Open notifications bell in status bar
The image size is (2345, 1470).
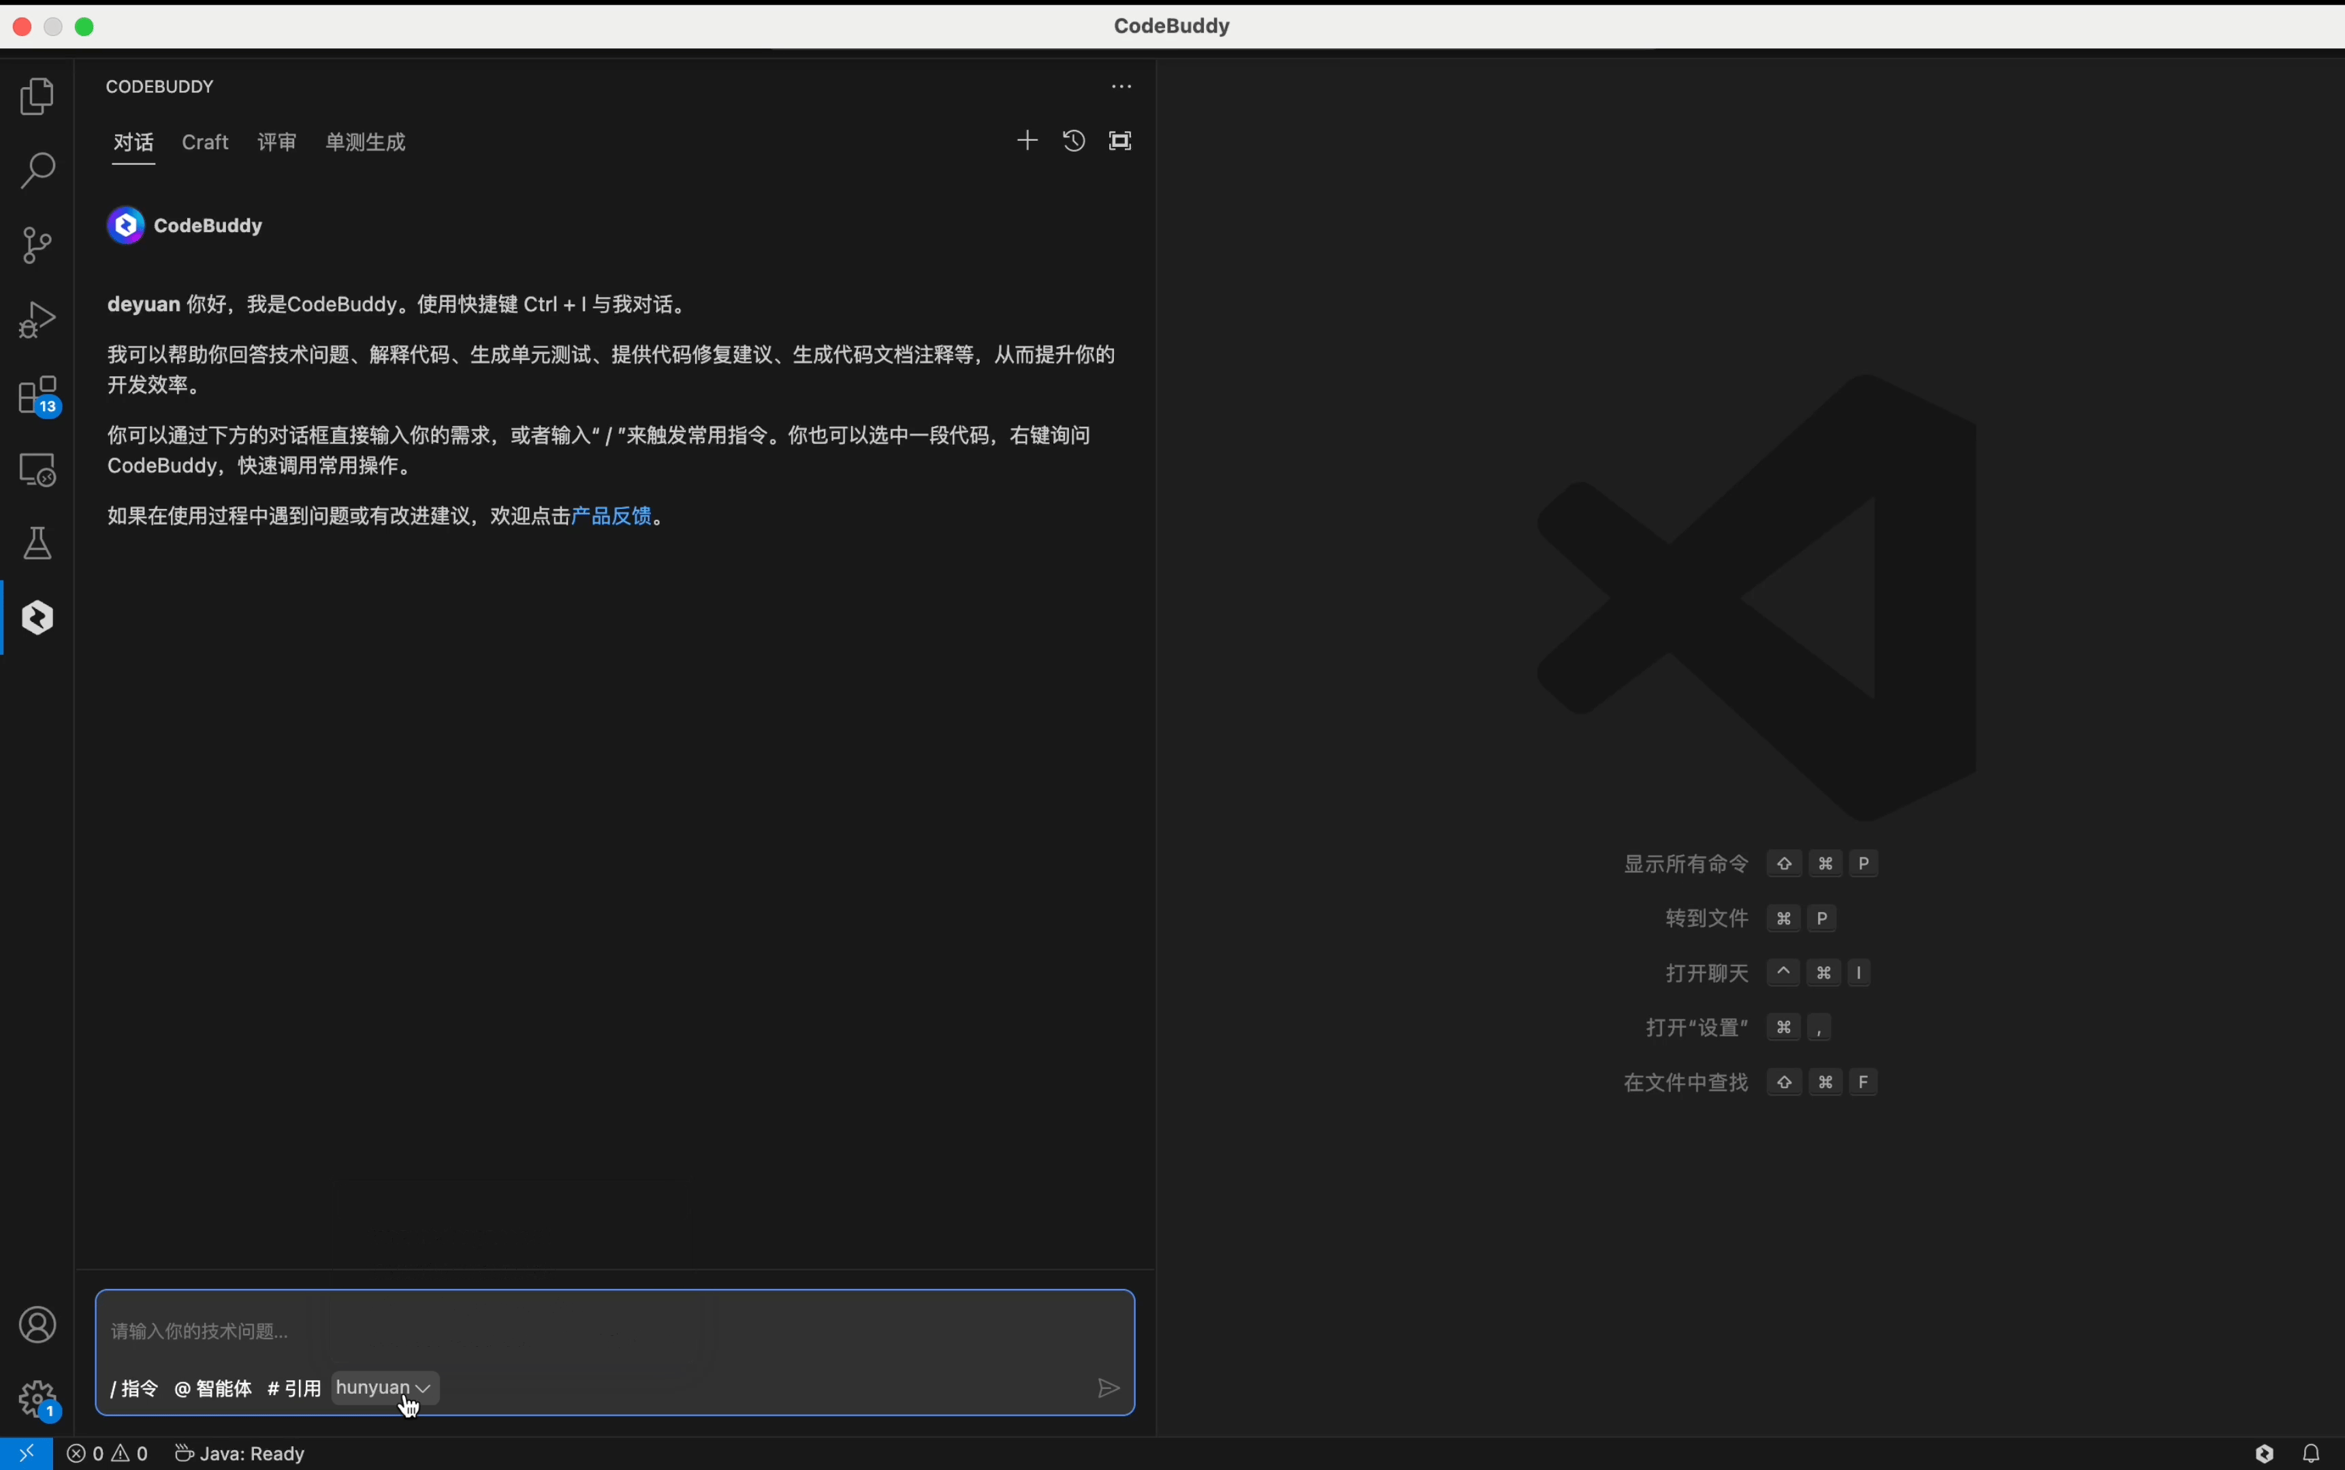(2312, 1454)
